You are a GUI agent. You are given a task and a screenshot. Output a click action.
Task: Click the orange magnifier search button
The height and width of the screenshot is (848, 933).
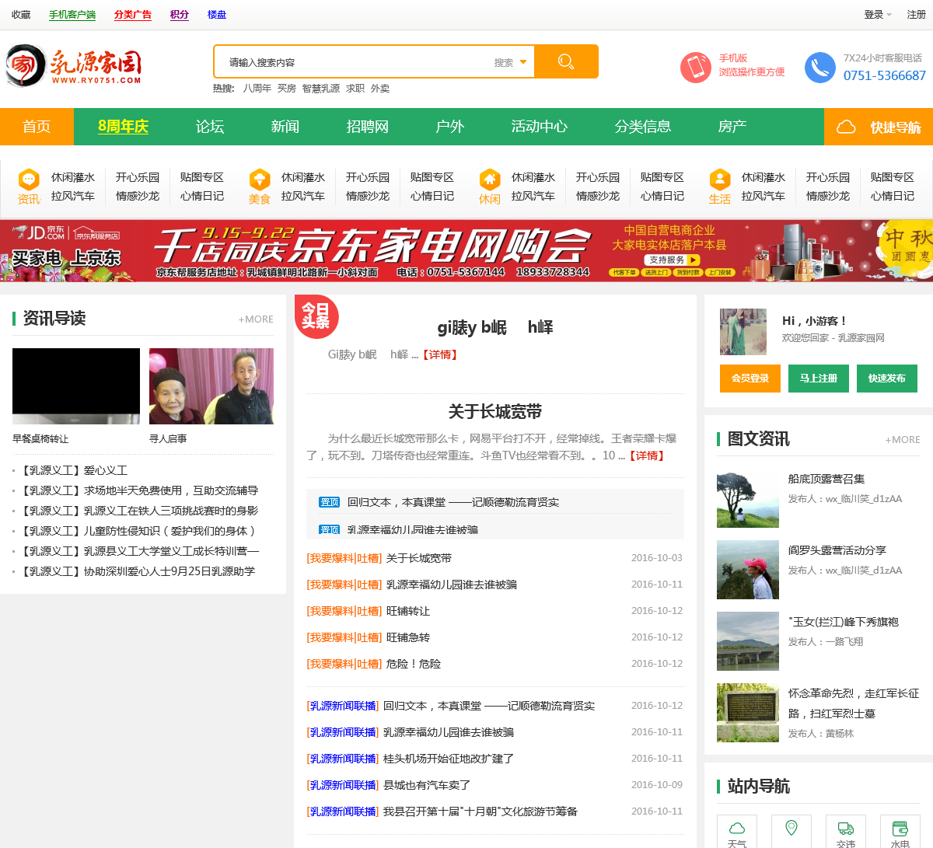[566, 61]
